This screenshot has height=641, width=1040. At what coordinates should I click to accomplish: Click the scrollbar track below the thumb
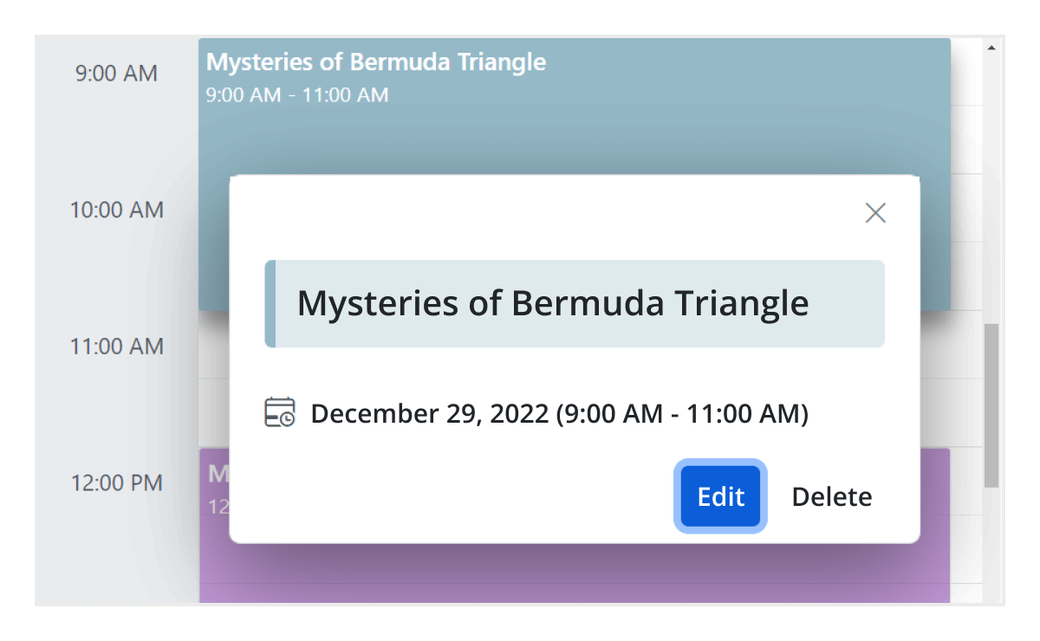click(x=991, y=546)
